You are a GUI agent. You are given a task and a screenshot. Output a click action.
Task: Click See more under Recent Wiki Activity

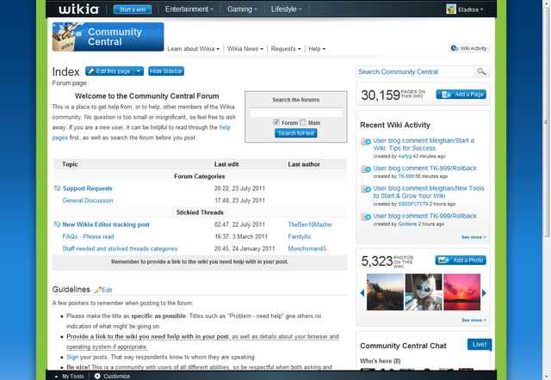coord(474,237)
